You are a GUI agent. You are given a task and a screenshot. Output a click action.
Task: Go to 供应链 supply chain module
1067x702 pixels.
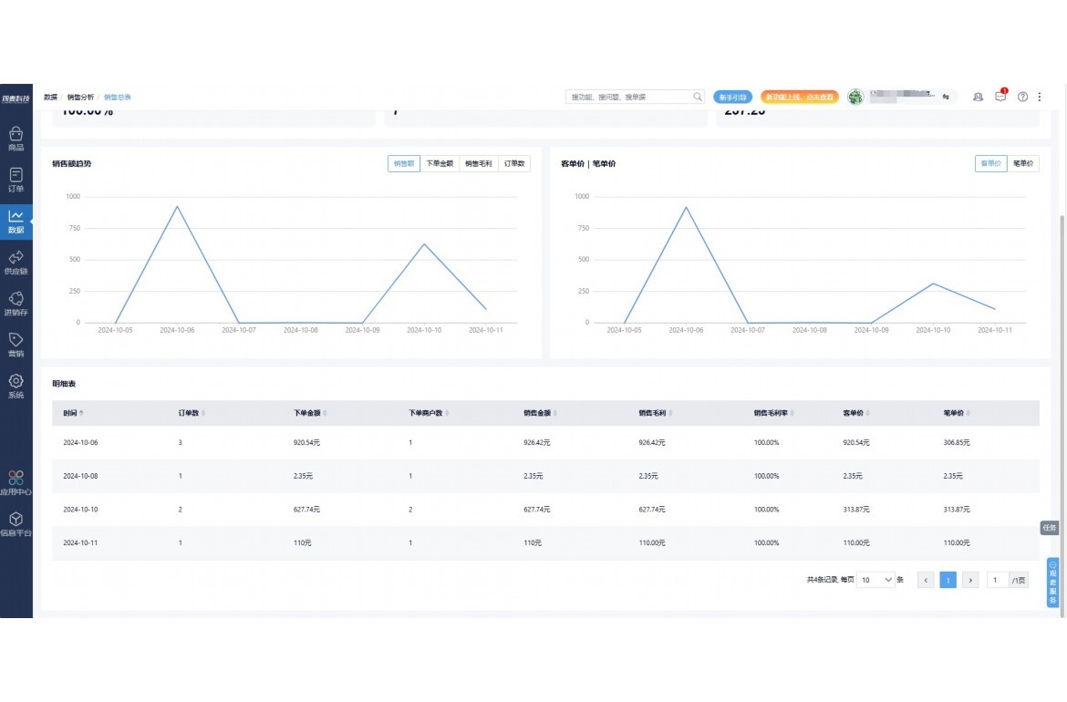click(x=16, y=263)
